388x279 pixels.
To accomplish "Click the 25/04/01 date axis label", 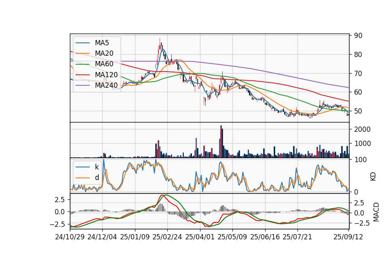I will pyautogui.click(x=200, y=237).
